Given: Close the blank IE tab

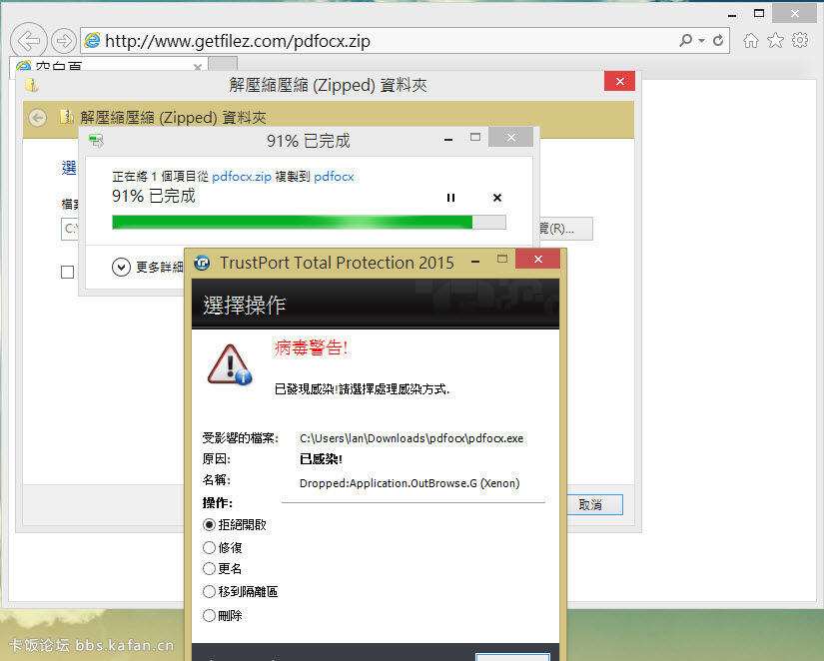Looking at the screenshot, I should [198, 67].
